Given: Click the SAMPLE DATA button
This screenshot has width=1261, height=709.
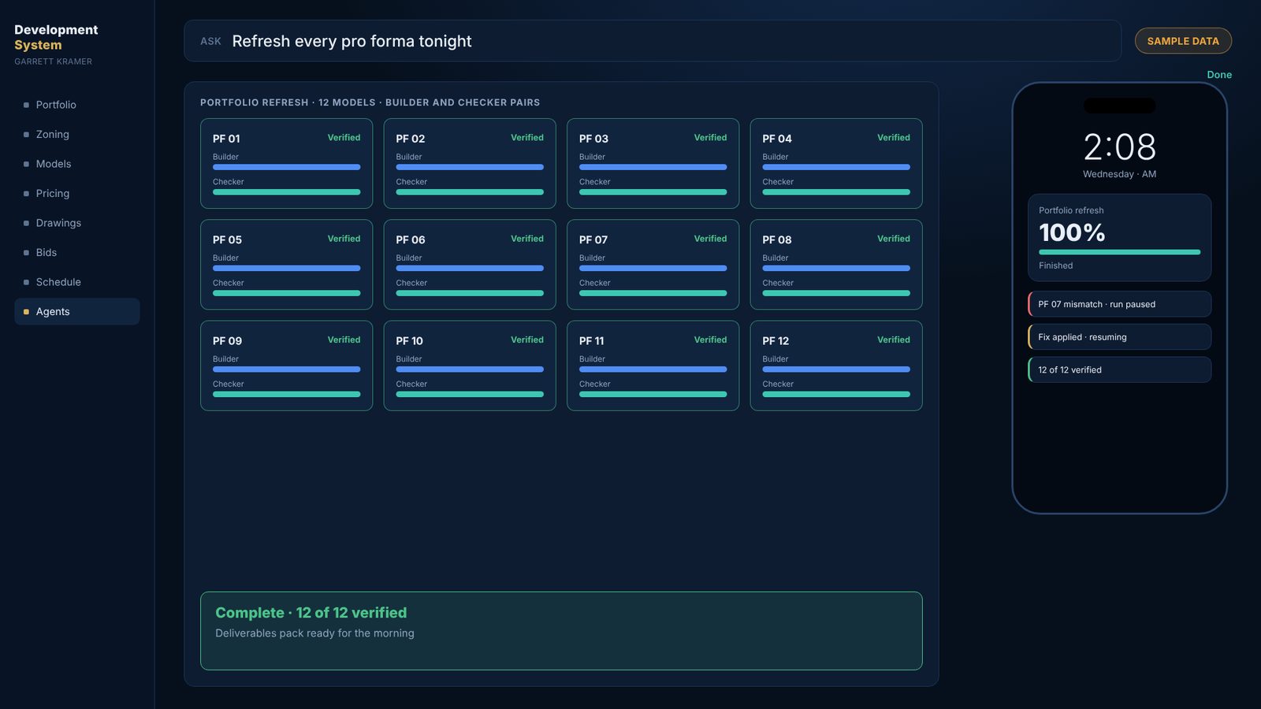Looking at the screenshot, I should 1183,41.
